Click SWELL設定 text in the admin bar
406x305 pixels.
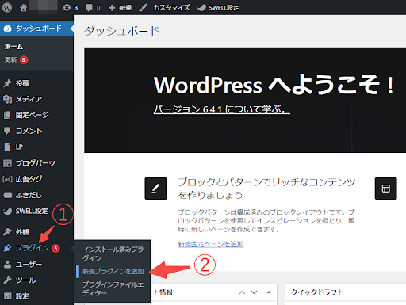click(x=224, y=8)
